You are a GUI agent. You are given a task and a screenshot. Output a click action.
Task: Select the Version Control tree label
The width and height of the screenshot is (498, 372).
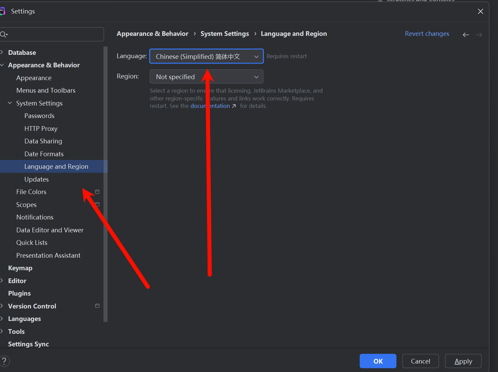pos(32,306)
